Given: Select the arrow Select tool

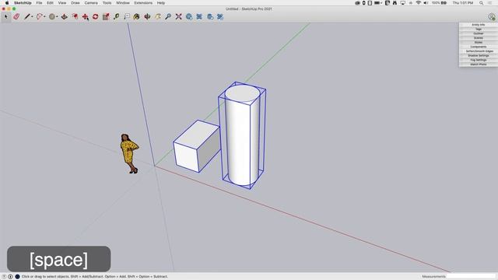Looking at the screenshot, I should 5,16.
